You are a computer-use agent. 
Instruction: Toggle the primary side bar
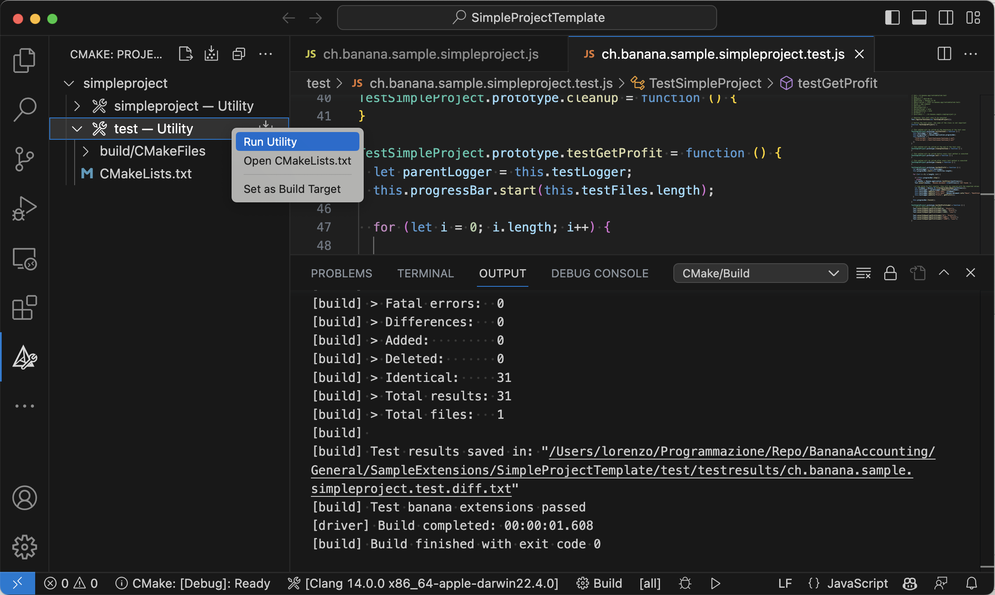coord(892,18)
